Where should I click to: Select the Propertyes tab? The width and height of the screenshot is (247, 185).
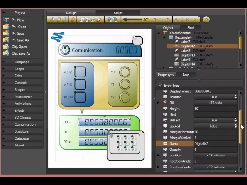(x=166, y=74)
